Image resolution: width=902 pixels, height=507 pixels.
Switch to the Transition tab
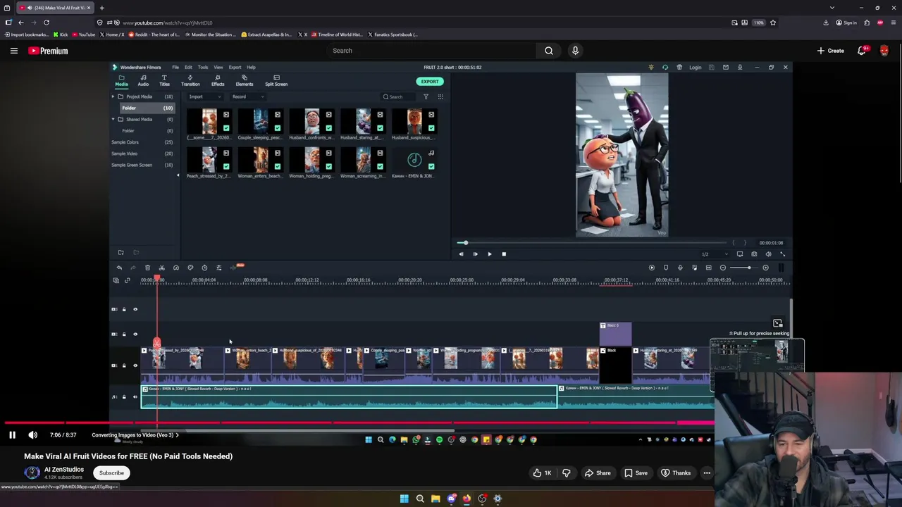(190, 80)
